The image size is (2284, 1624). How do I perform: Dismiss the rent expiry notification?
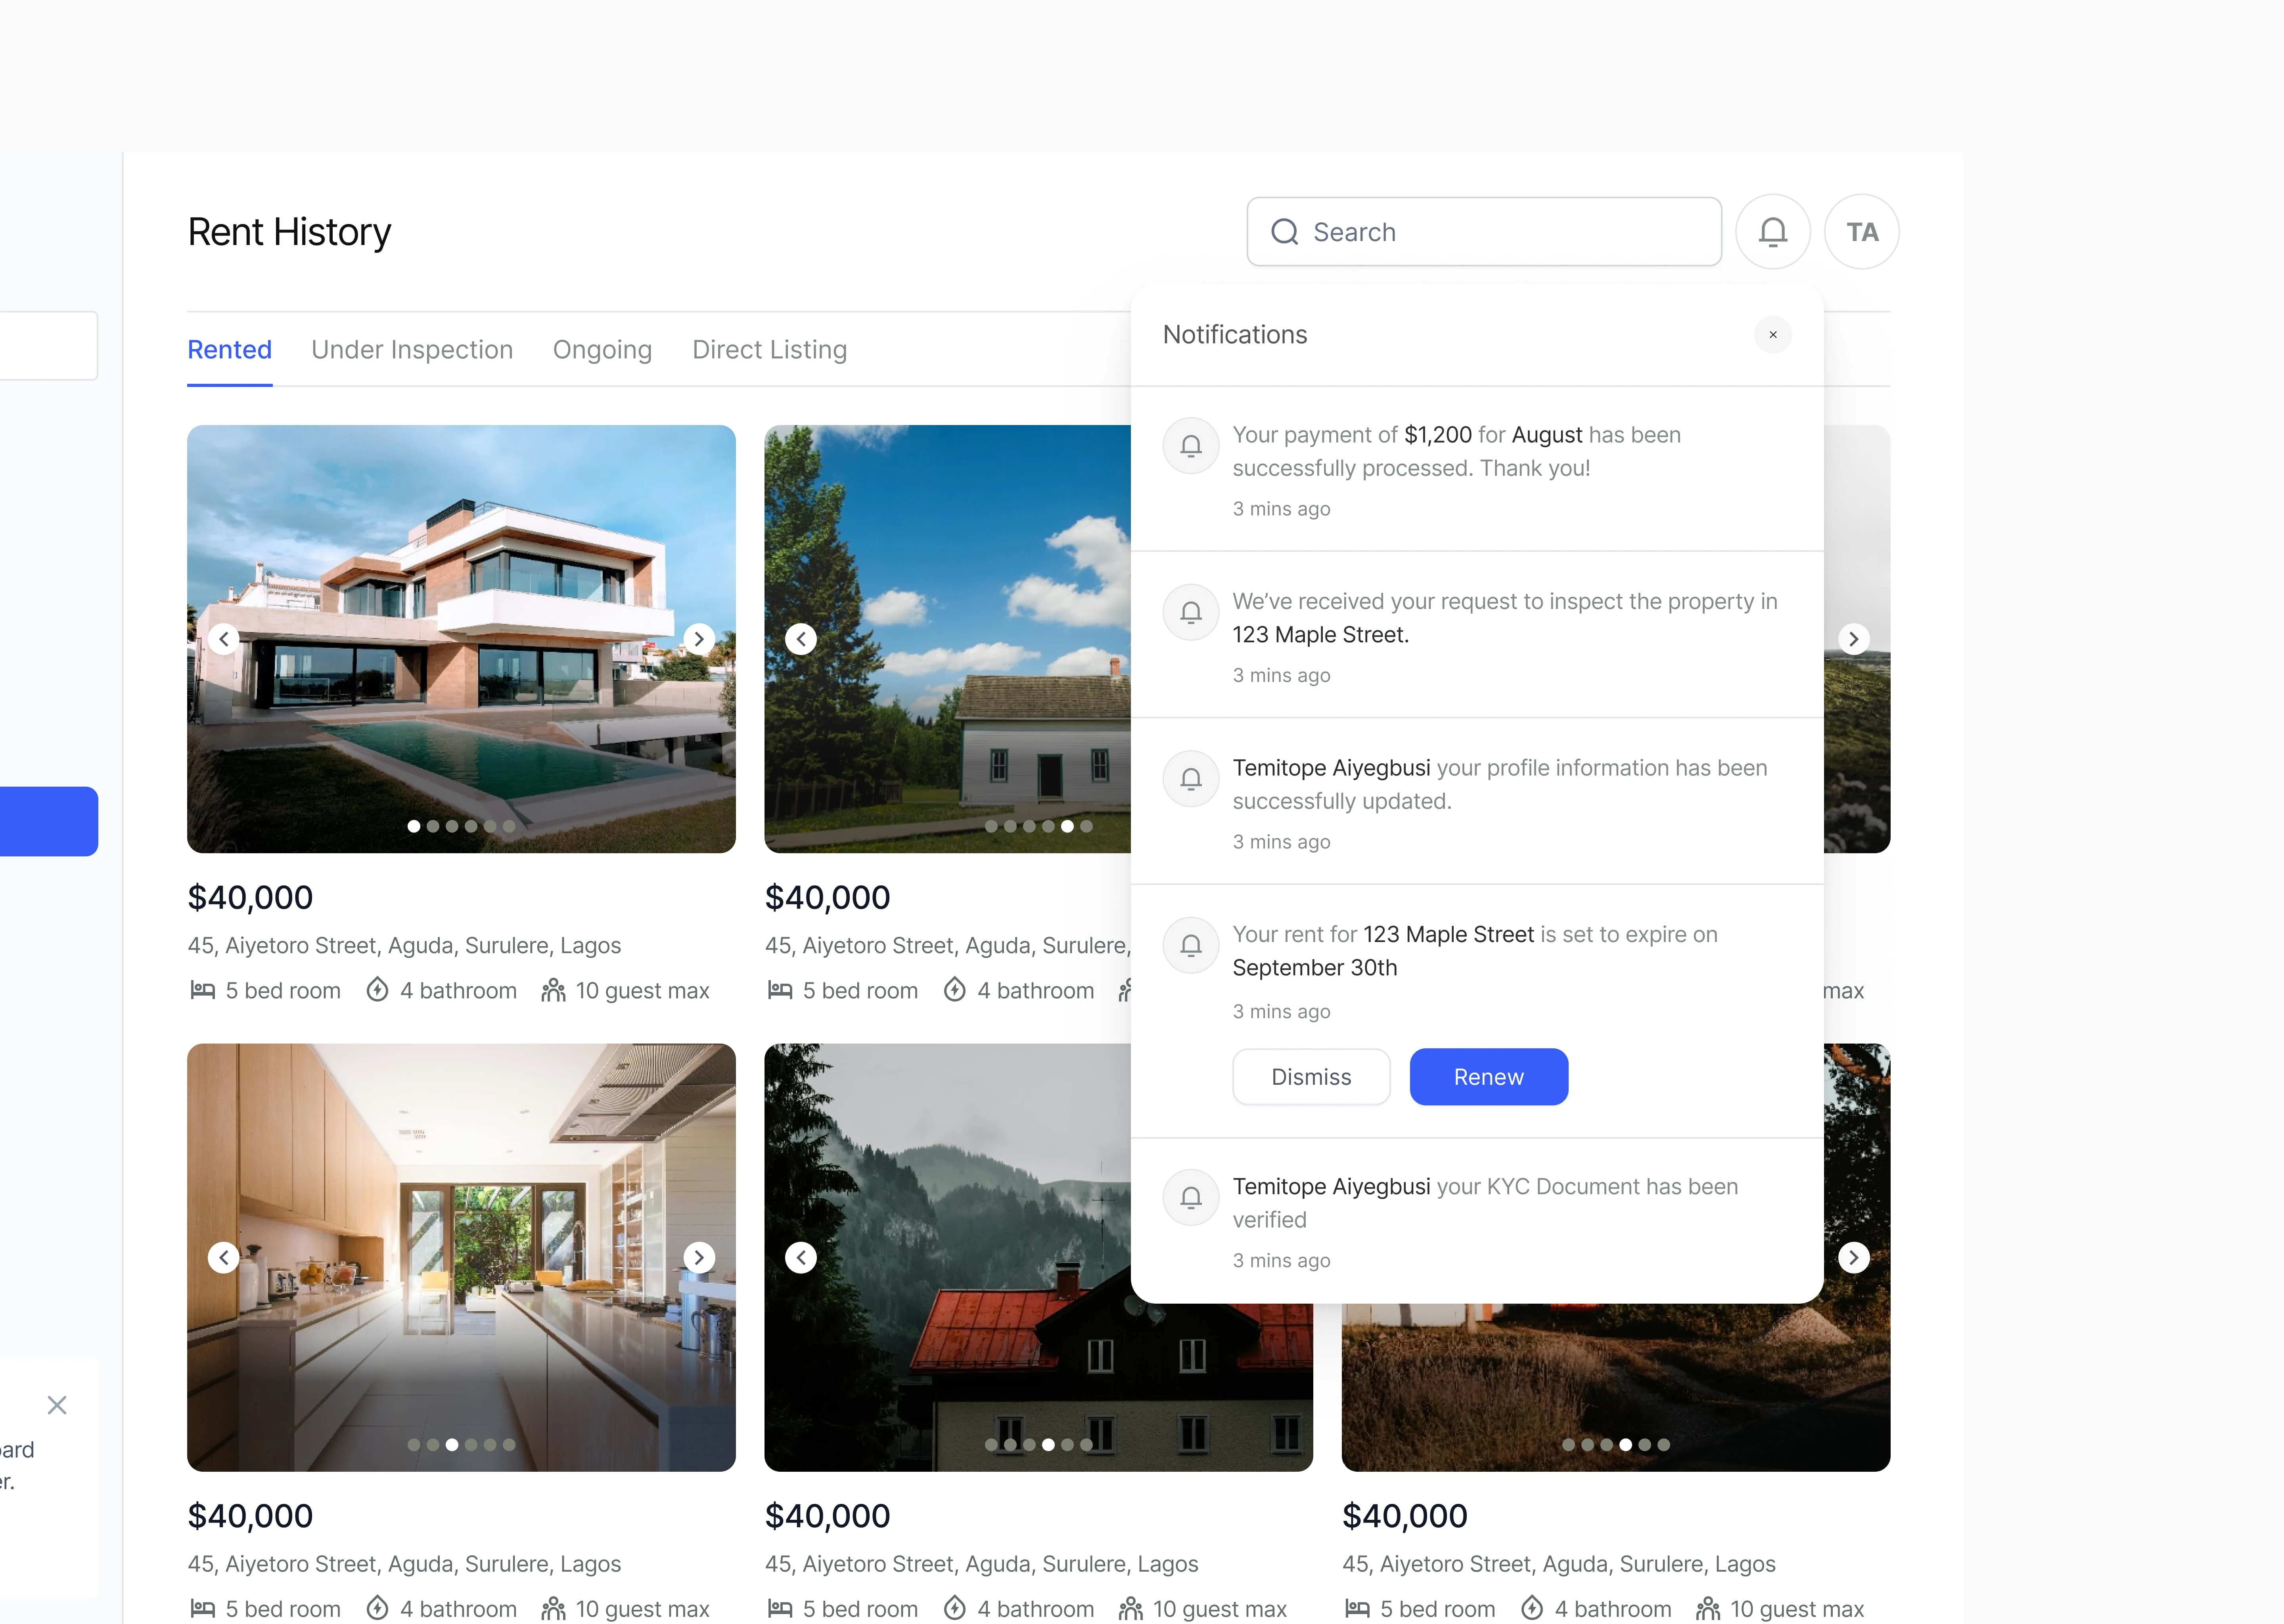coord(1311,1077)
